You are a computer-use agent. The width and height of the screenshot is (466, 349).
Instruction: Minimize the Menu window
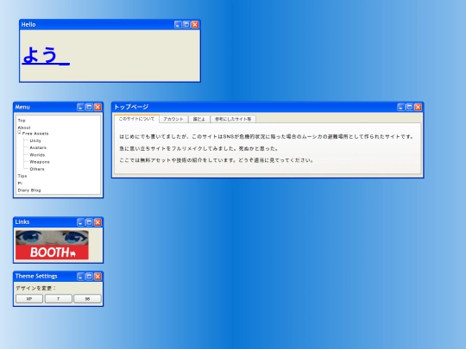80,107
